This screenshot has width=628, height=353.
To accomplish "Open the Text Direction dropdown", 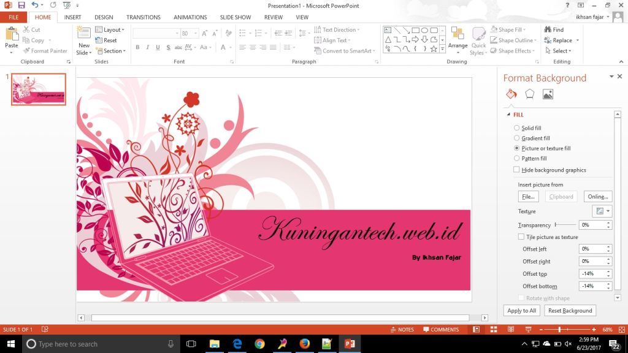I will point(337,29).
